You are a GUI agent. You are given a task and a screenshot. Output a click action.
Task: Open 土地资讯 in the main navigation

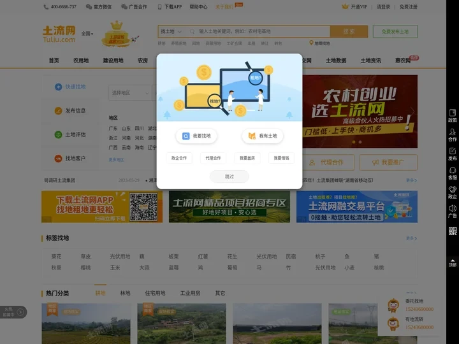tap(370, 61)
